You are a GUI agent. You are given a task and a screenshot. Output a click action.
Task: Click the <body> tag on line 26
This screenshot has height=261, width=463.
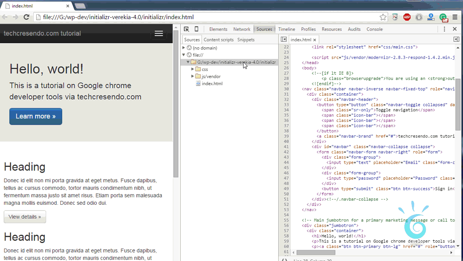pyautogui.click(x=309, y=68)
